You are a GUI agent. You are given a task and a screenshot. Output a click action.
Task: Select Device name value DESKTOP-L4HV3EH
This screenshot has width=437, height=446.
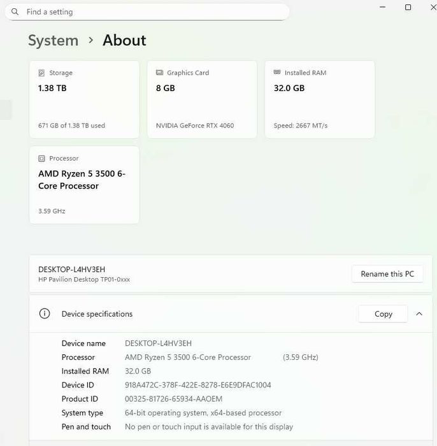159,343
